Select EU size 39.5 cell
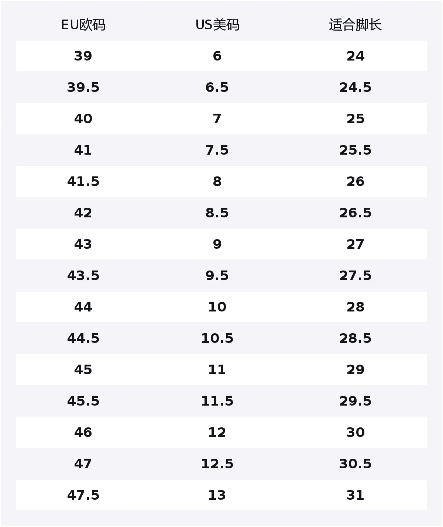 click(83, 87)
